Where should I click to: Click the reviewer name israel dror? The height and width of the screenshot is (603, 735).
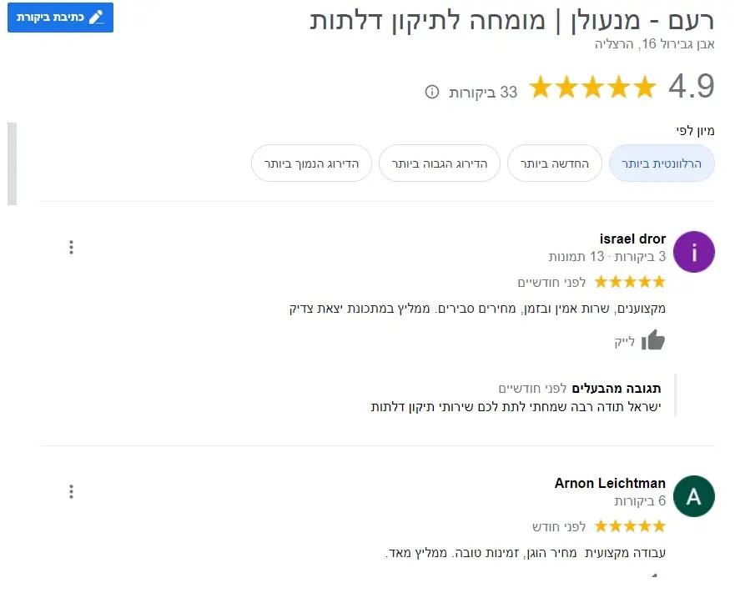(632, 239)
